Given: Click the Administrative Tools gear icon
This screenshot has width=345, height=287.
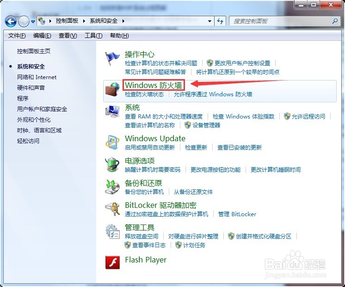Looking at the screenshot, I should pos(112,231).
